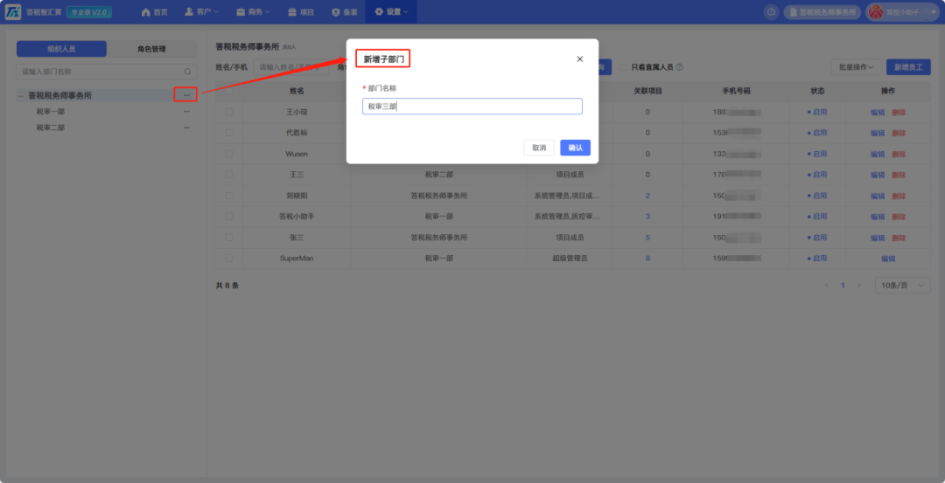
Task: Click the 答税税务师事务所 firm button in the header
Action: 822,12
